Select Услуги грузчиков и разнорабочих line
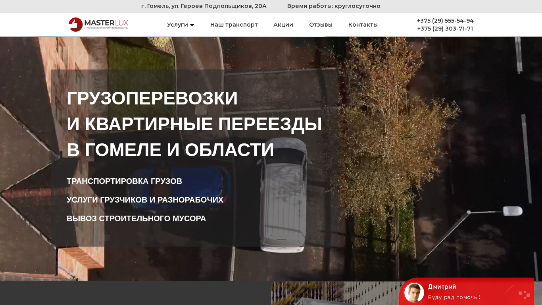542x305 pixels. coord(145,200)
